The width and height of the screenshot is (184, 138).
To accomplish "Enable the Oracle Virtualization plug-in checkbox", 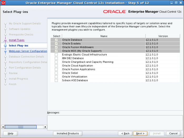I will (x=56, y=77).
